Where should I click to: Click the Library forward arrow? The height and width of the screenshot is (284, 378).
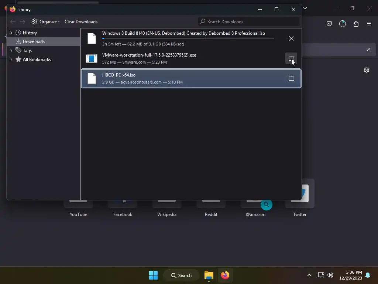pyautogui.click(x=23, y=22)
